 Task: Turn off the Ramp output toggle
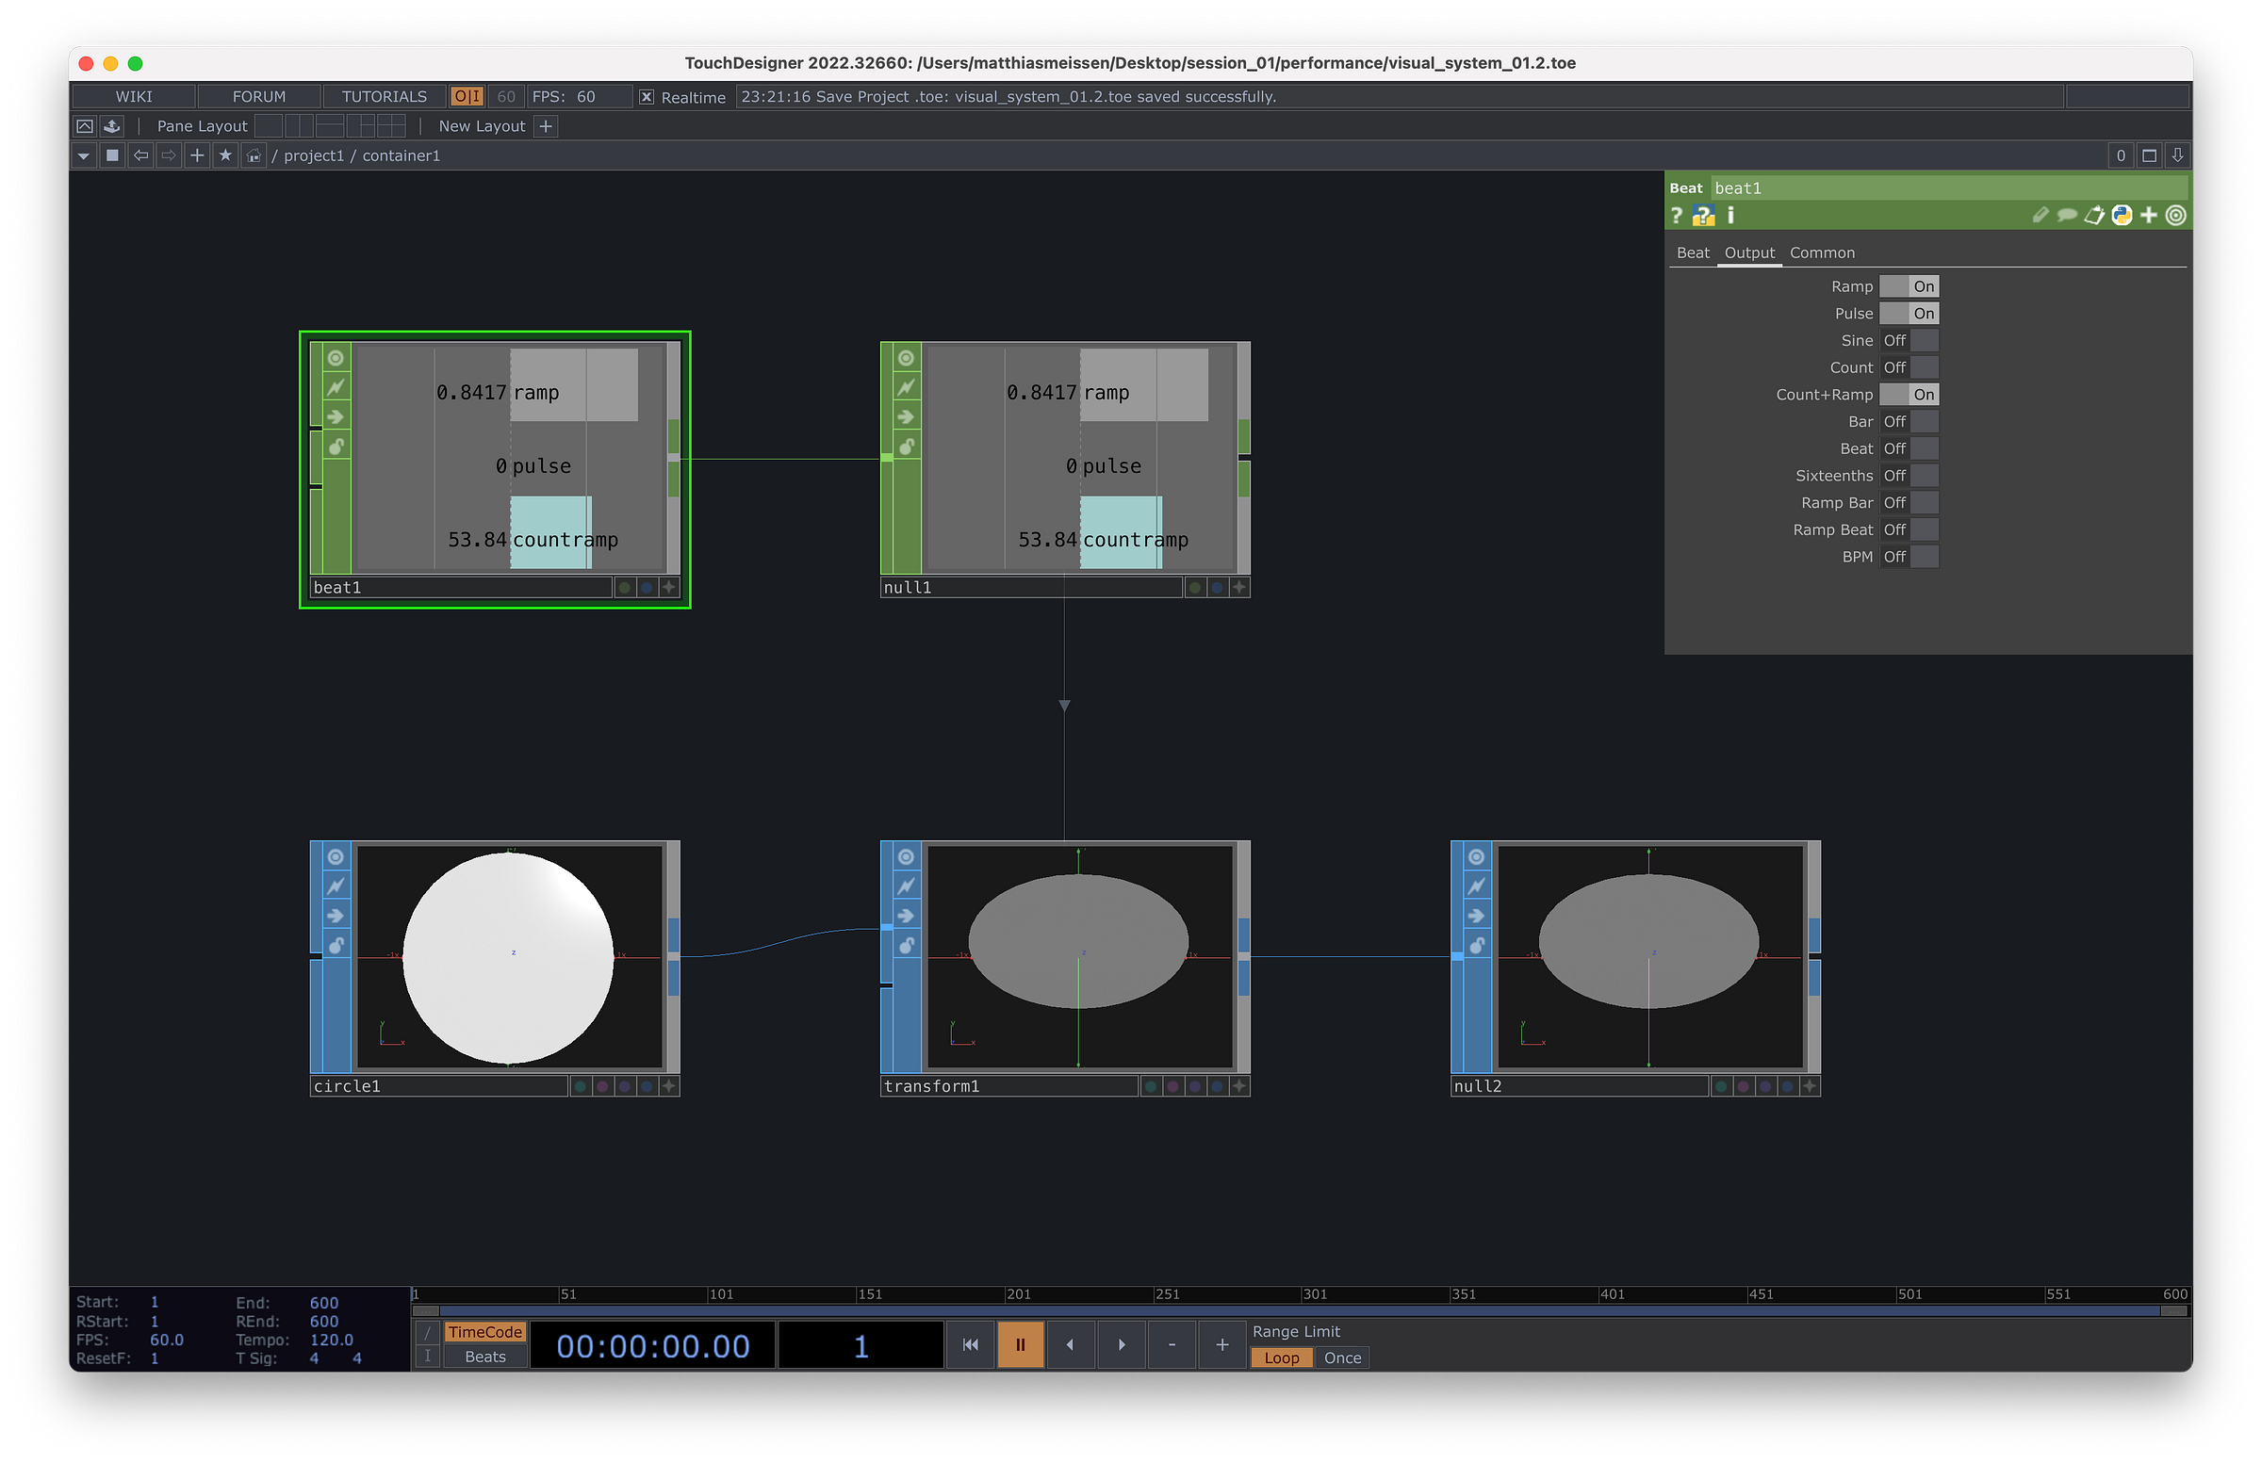[1909, 286]
